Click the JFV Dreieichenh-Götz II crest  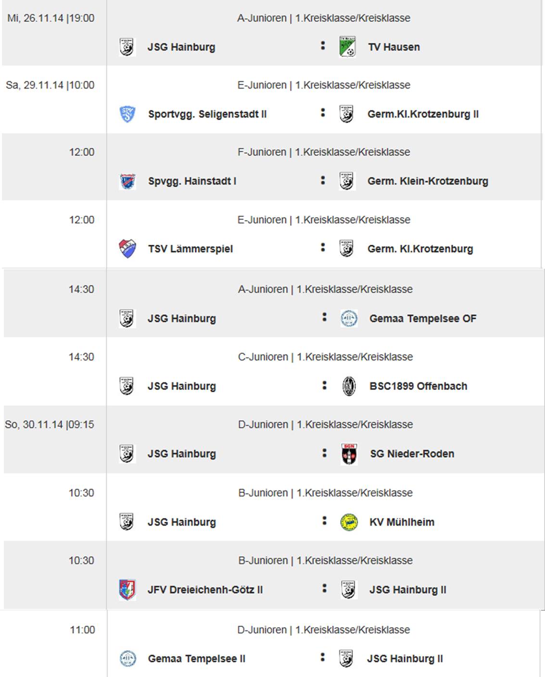(x=127, y=589)
